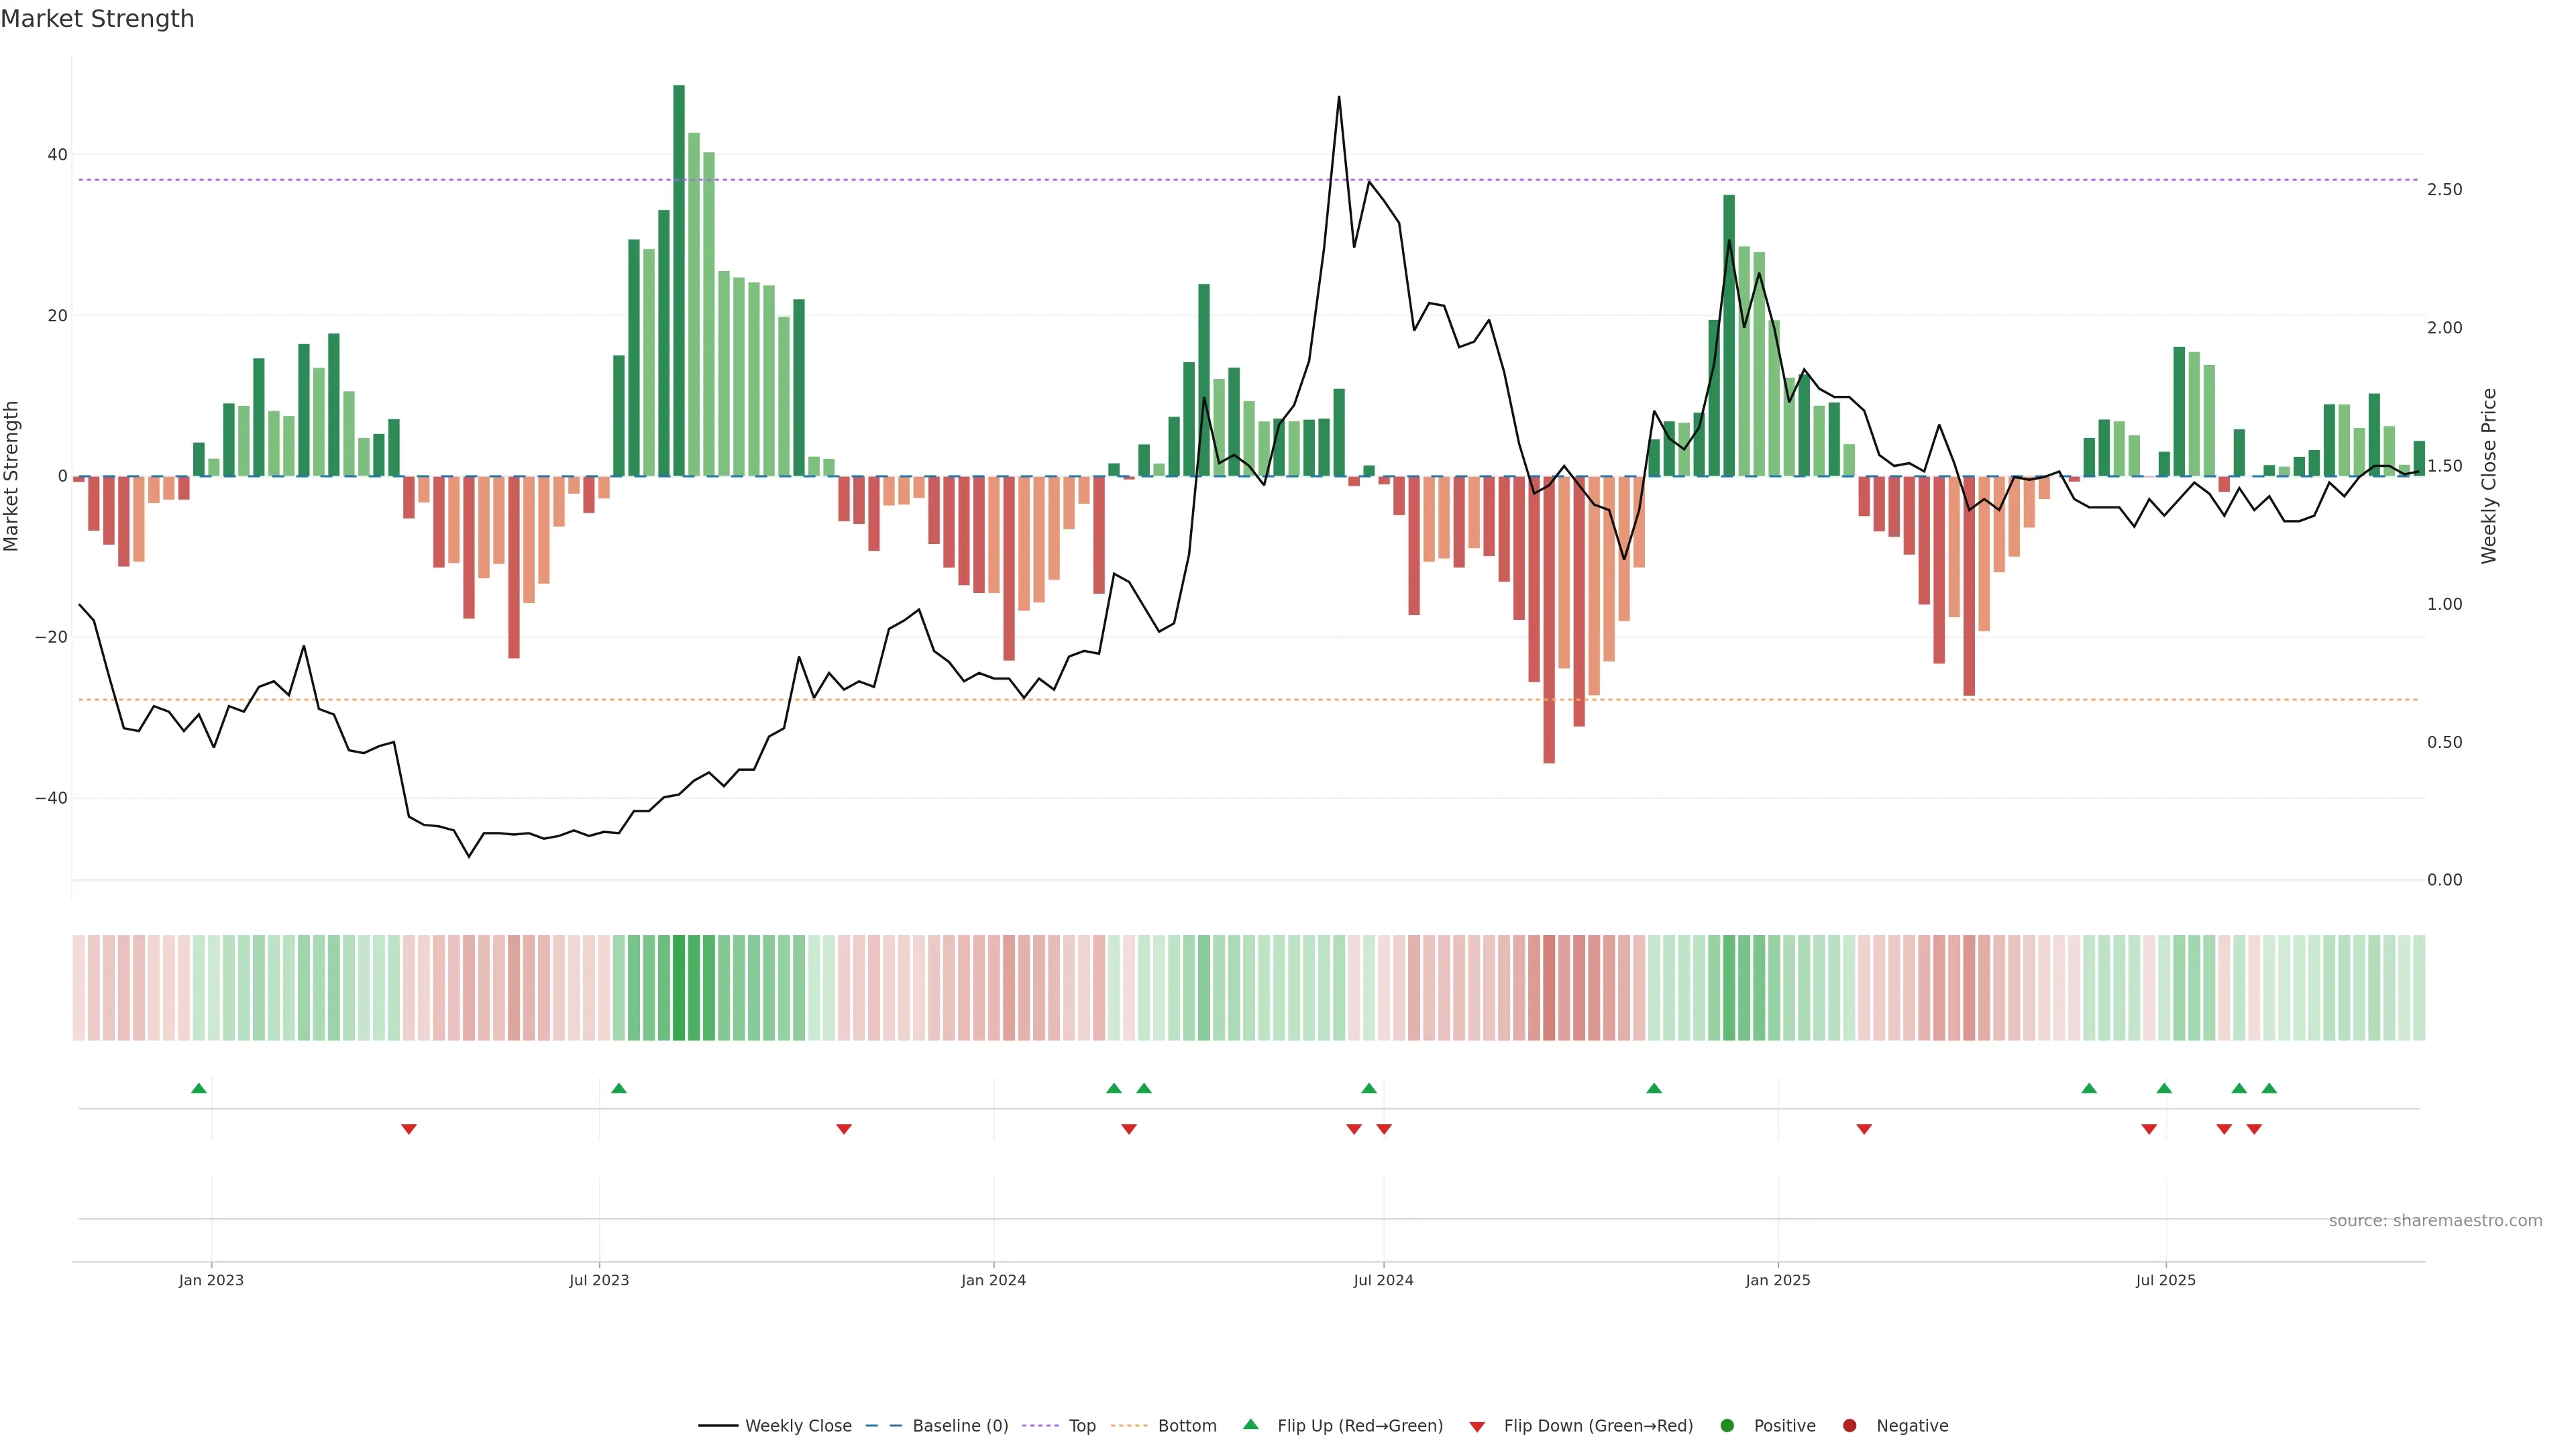Click the first red flip-down triangle marker
Image resolution: width=2576 pixels, height=1449 pixels.
pos(409,1129)
